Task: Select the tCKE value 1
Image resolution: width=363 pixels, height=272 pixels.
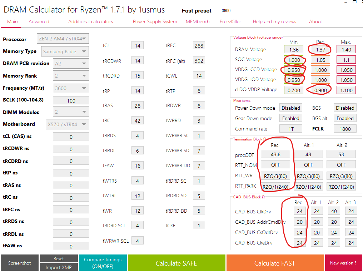Action: (199, 226)
